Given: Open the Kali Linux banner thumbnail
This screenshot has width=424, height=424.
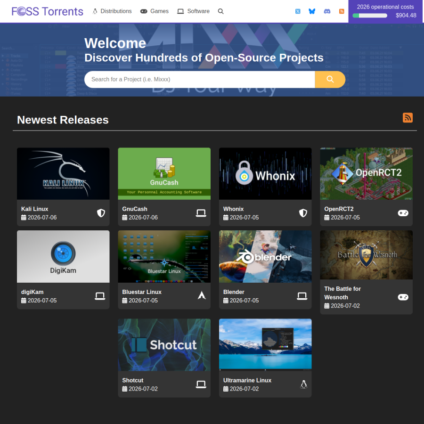Looking at the screenshot, I should pos(63,173).
